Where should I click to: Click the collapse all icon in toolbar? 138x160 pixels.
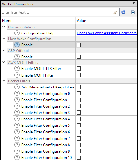[133, 12]
